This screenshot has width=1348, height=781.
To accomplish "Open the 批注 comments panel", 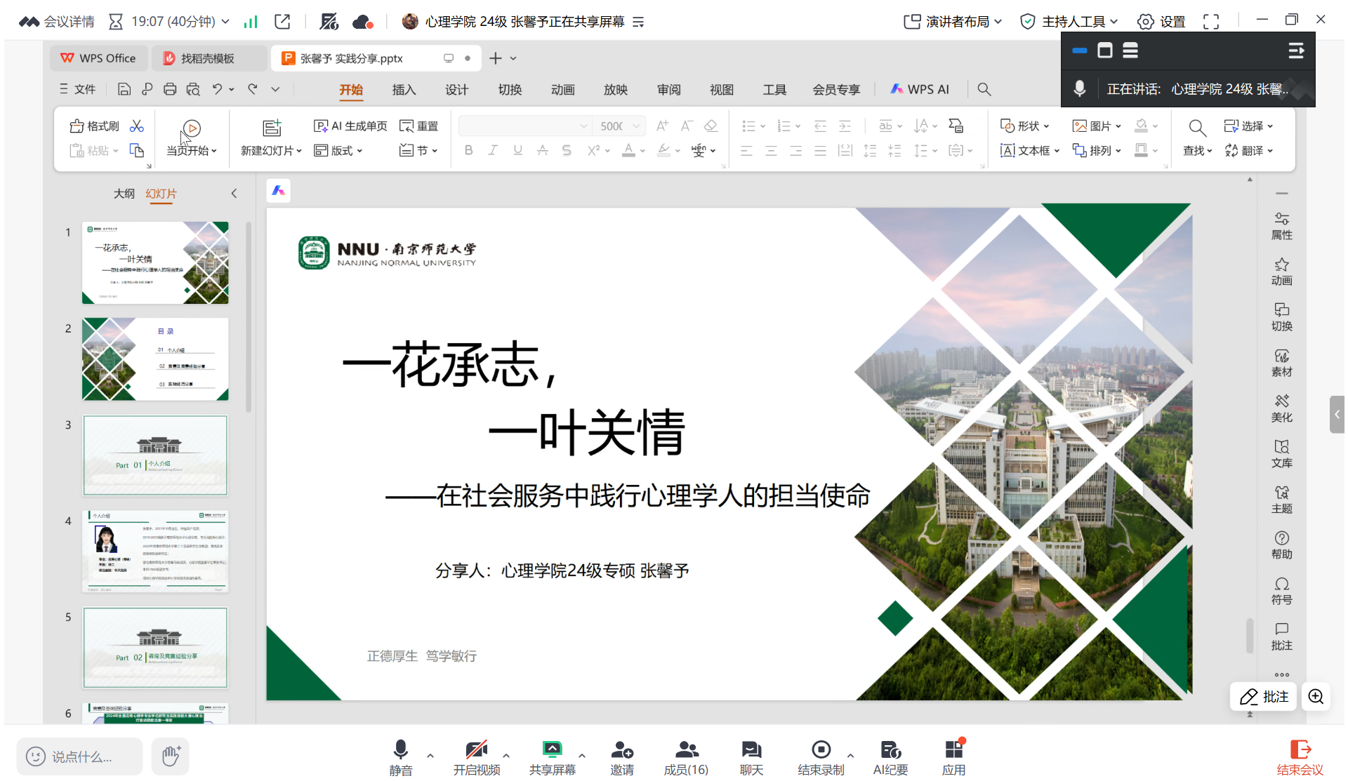I will [x=1281, y=636].
